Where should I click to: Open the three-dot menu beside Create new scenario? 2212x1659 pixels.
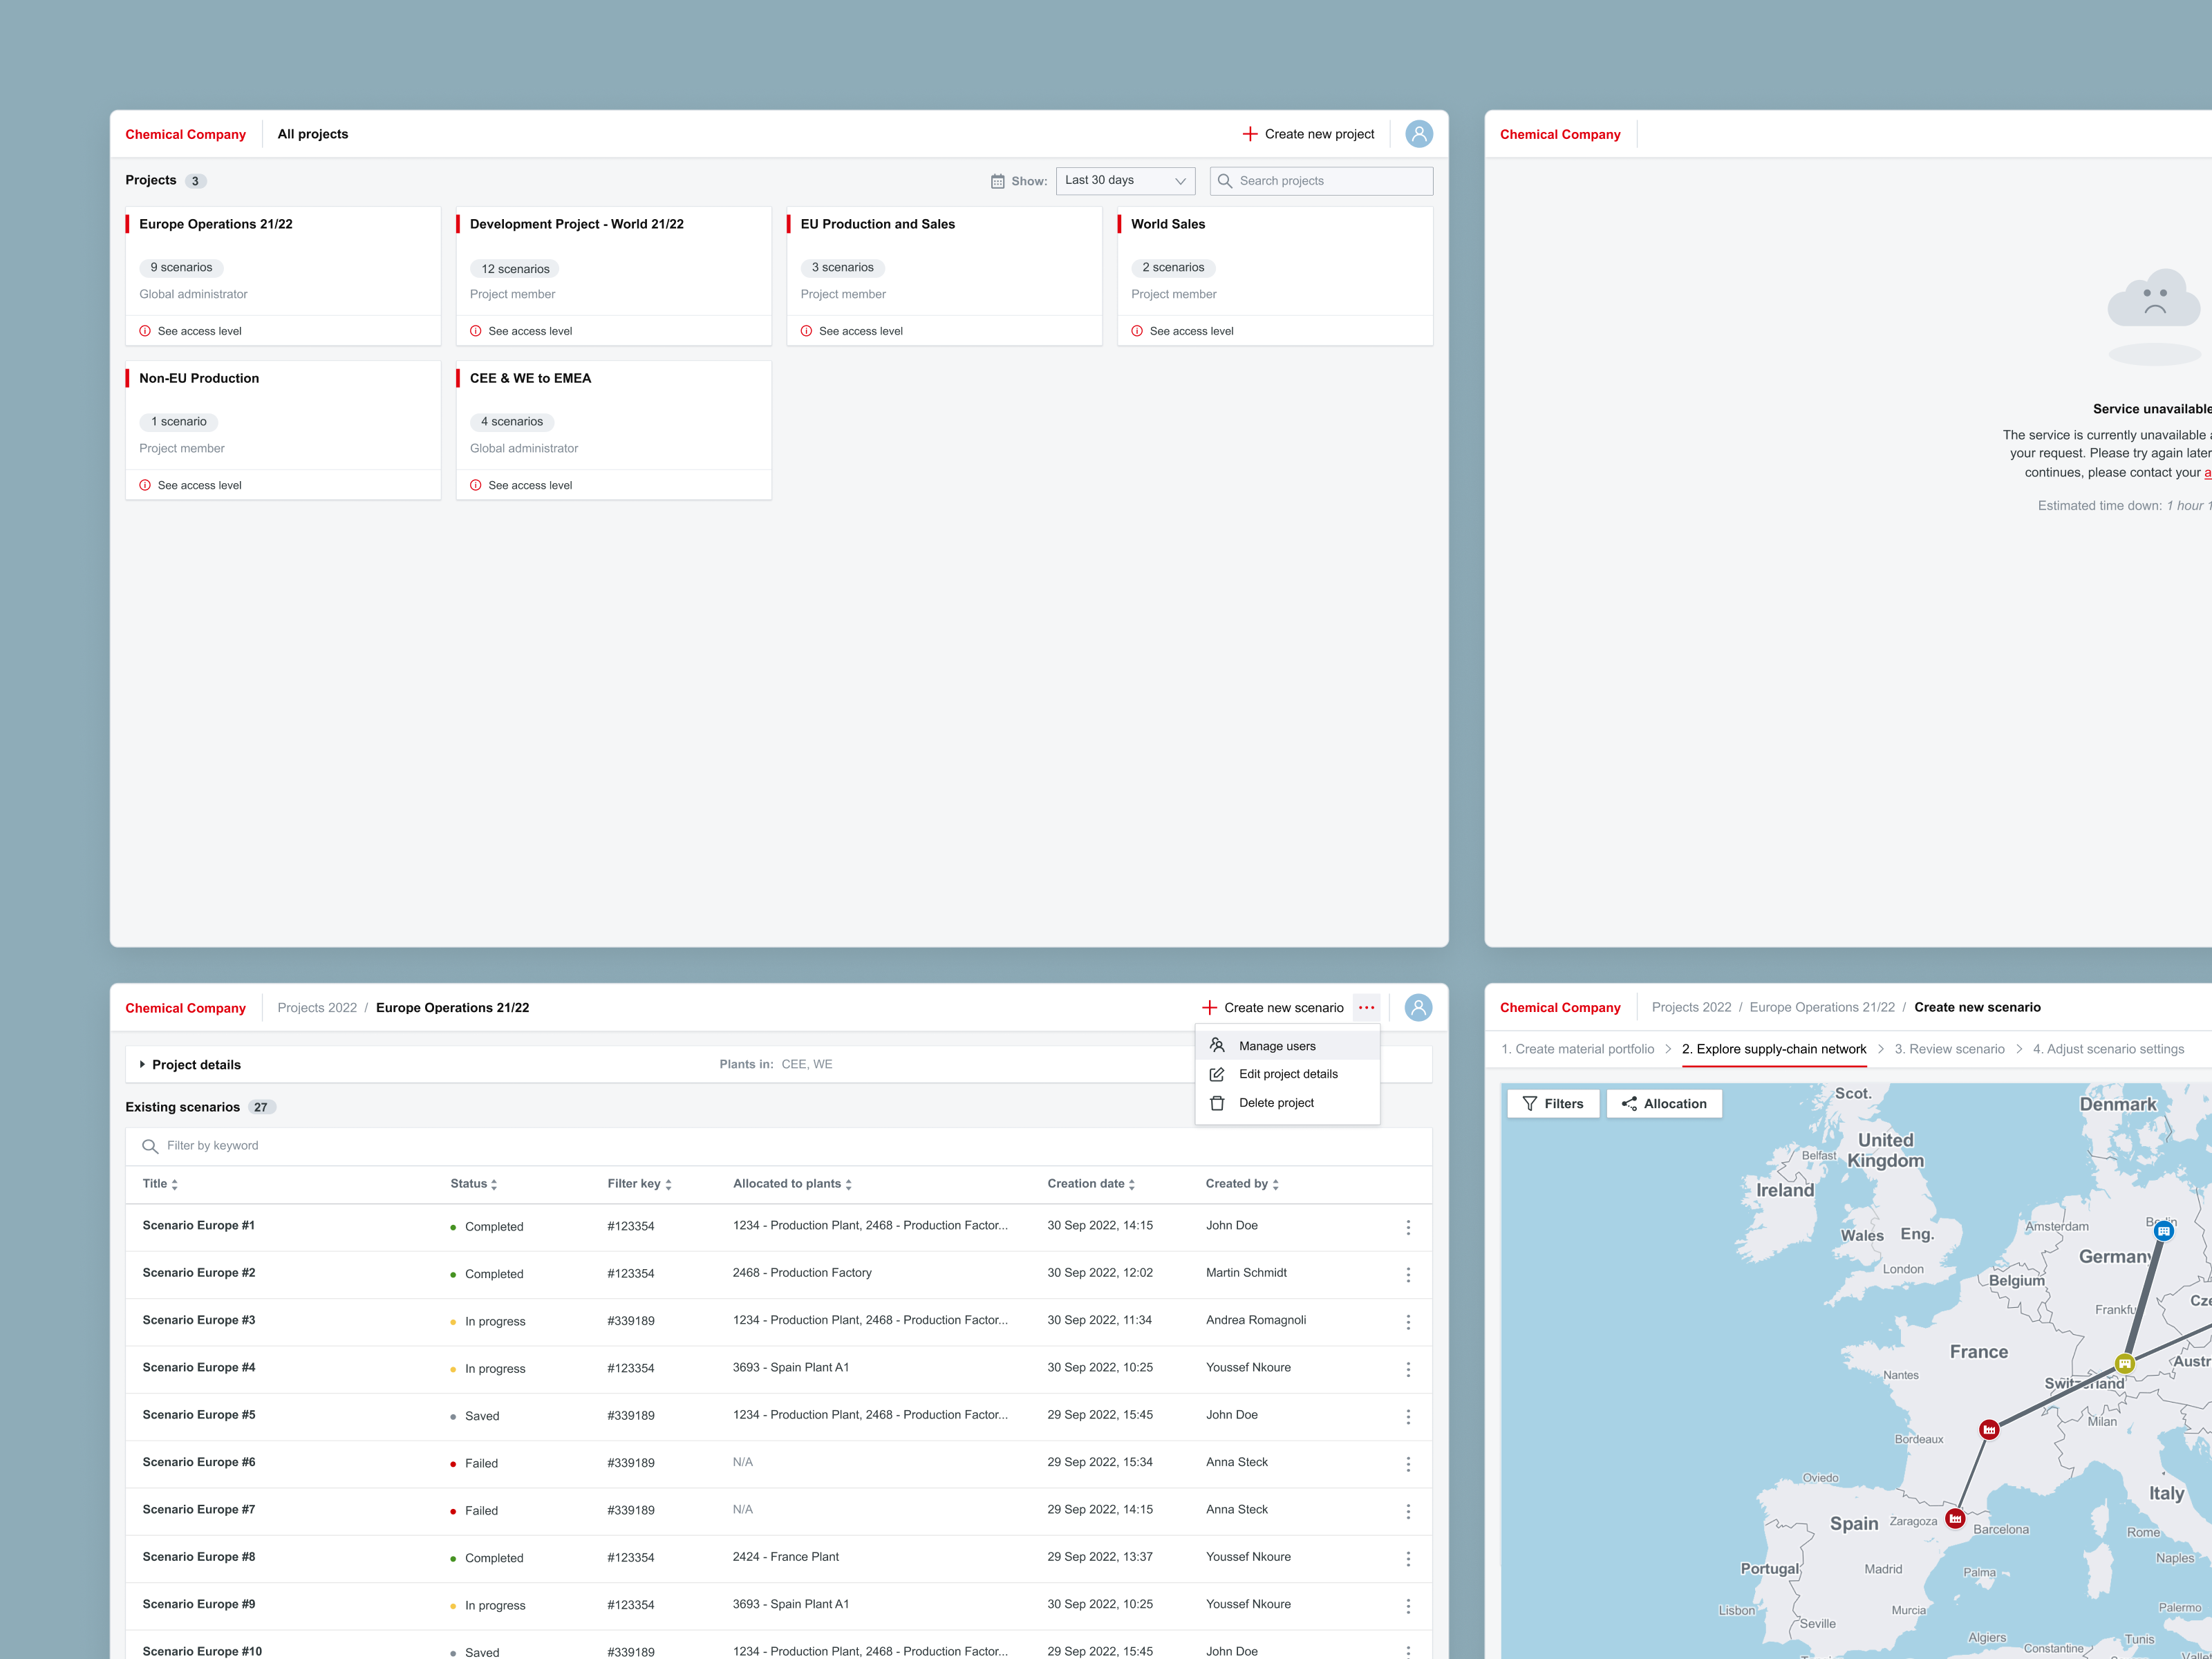pos(1366,1007)
